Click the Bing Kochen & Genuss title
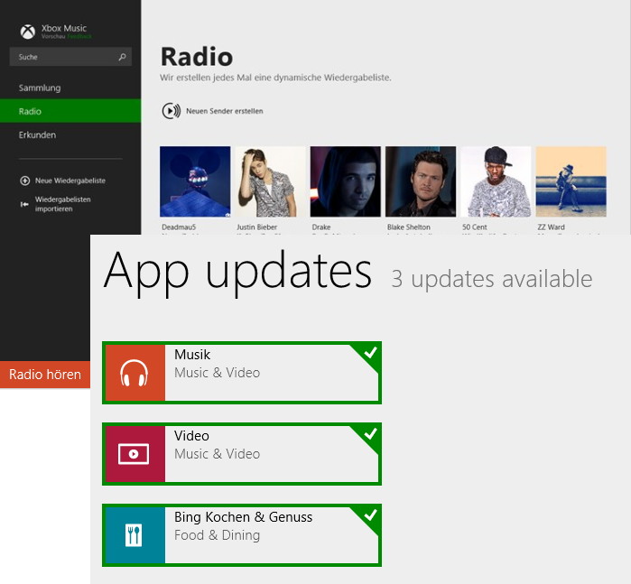Viewport: 631px width, 584px height. coord(243,517)
